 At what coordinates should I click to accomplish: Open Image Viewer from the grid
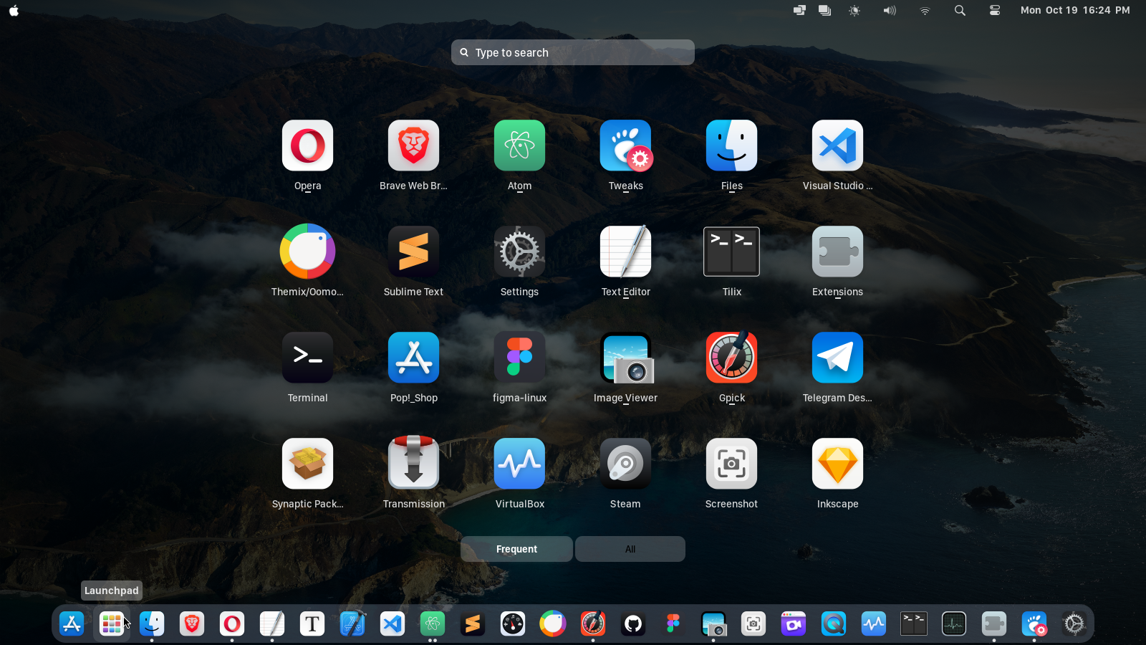click(627, 358)
